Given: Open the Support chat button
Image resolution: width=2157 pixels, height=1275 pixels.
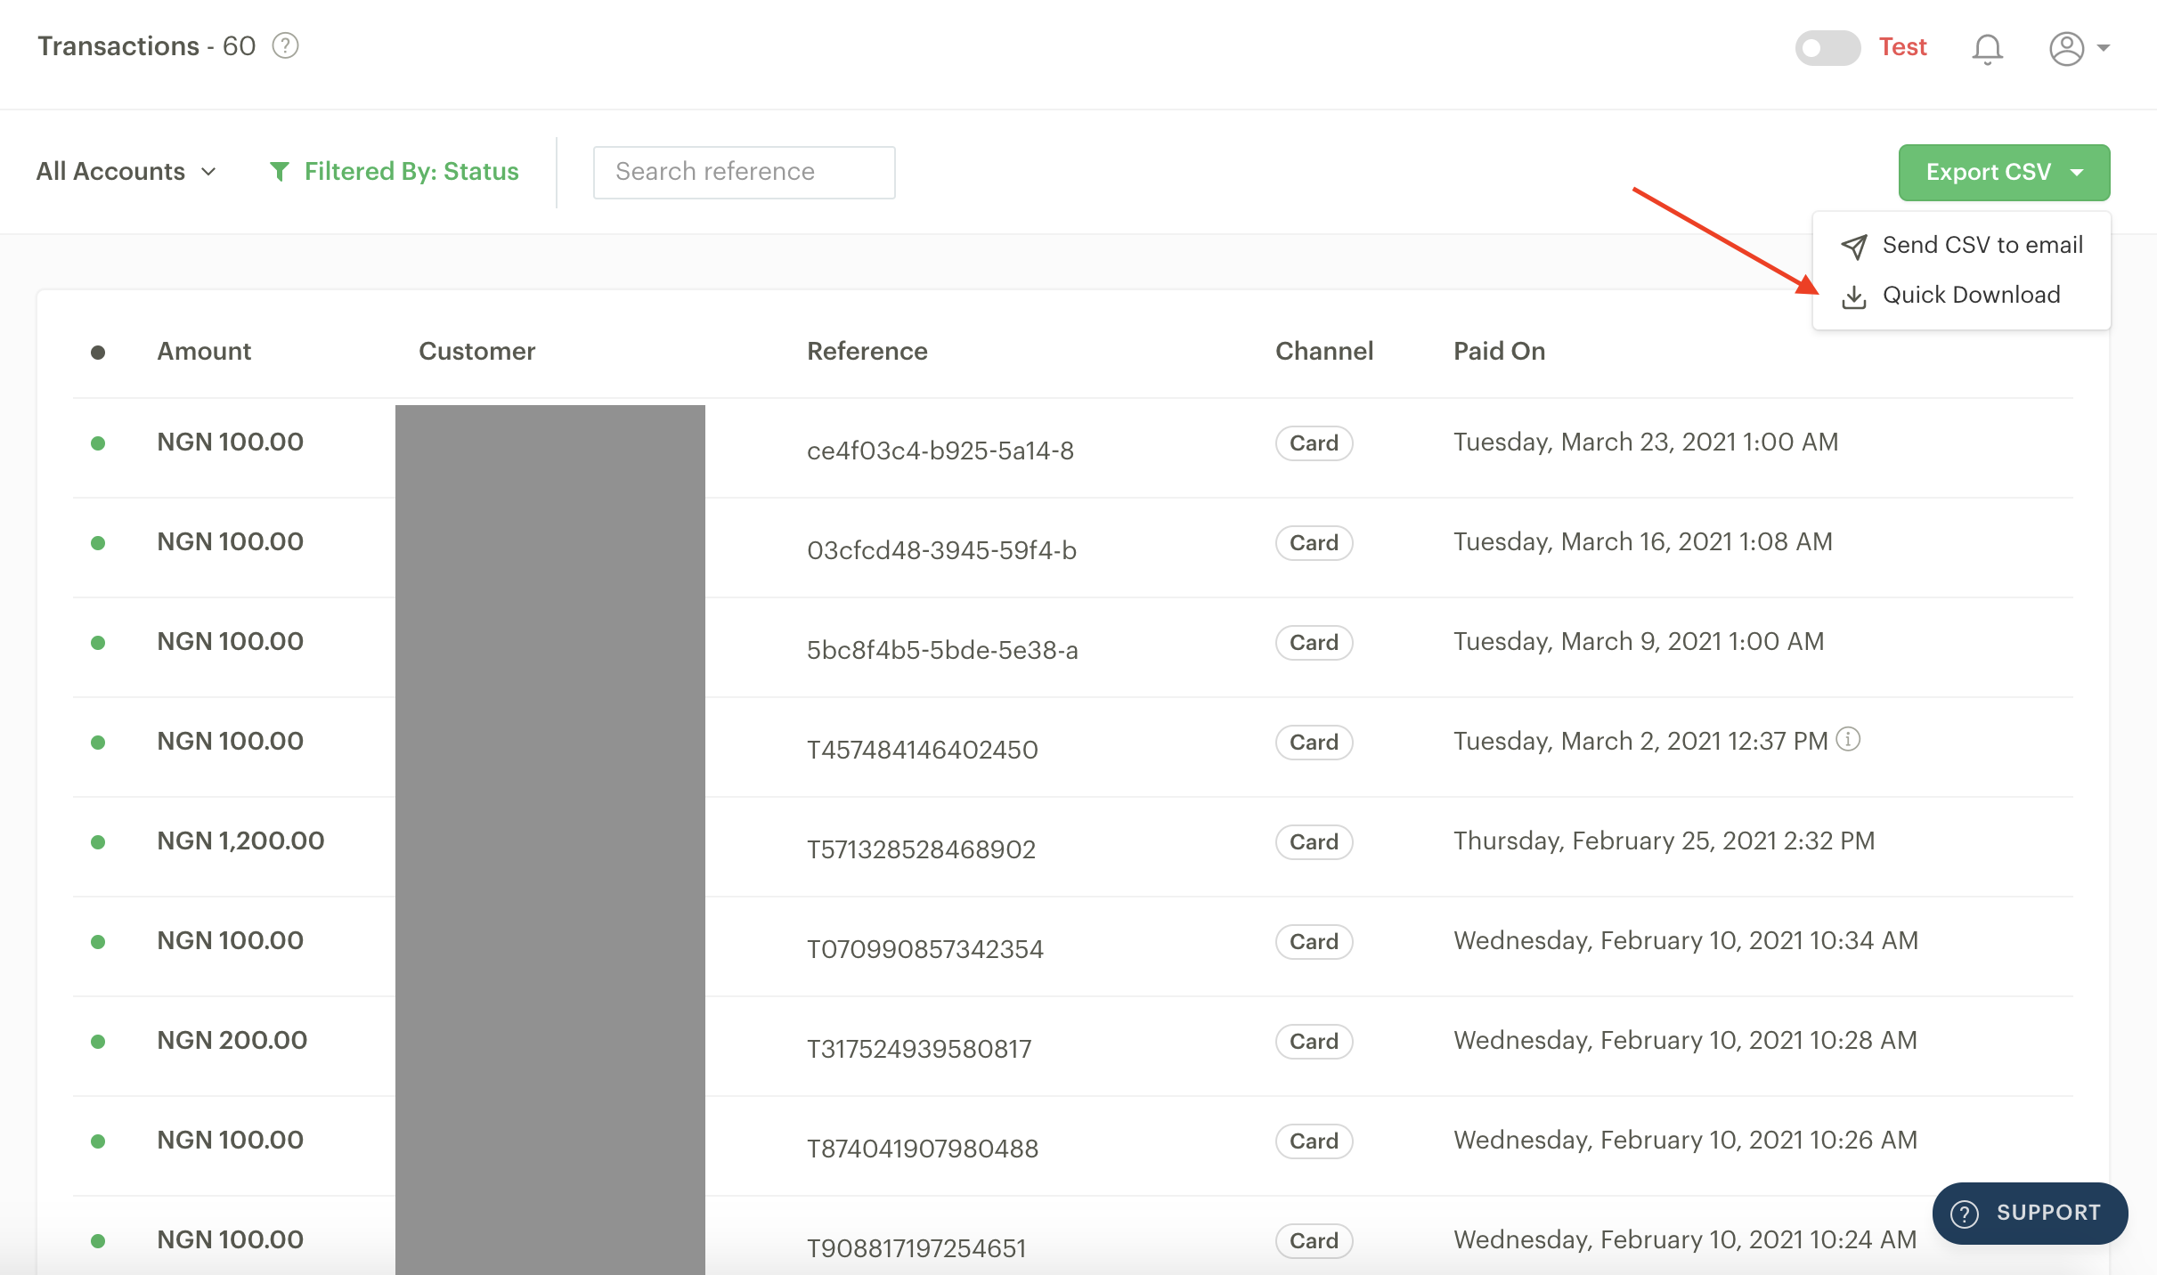Looking at the screenshot, I should tap(2030, 1213).
